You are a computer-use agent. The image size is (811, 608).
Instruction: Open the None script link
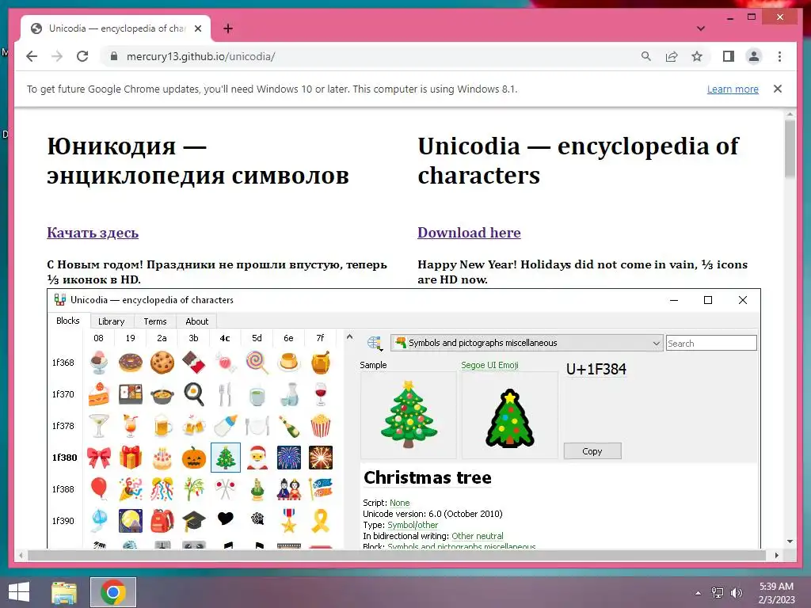(400, 503)
